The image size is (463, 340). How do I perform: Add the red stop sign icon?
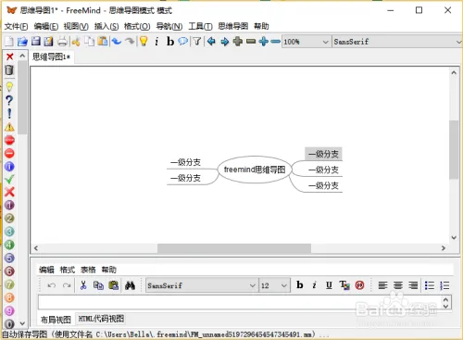[9, 140]
